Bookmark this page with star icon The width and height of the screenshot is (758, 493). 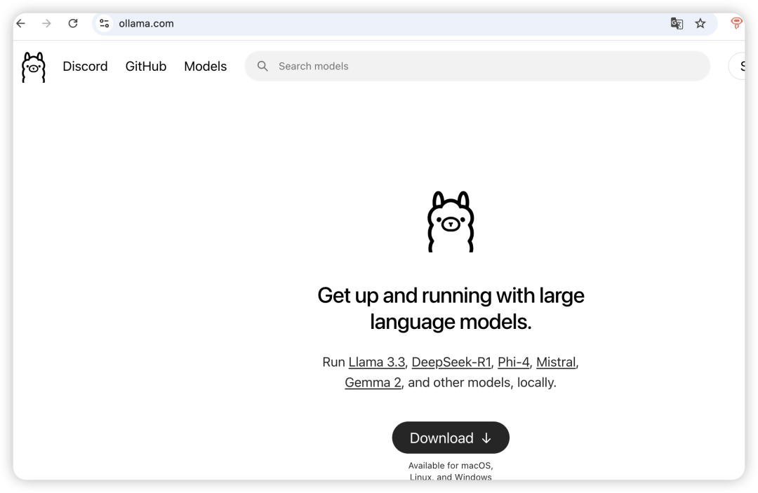[700, 23]
